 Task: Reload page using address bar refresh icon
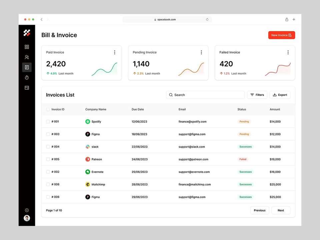207,19
